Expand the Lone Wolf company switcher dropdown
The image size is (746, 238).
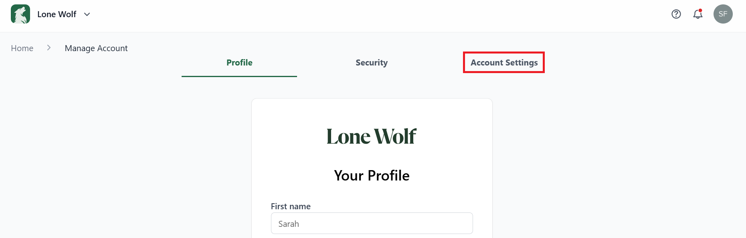coord(87,14)
